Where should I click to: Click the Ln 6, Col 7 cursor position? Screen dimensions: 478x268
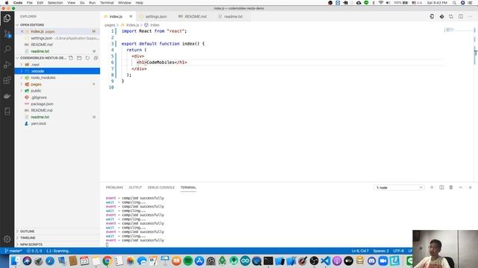[x=360, y=251]
